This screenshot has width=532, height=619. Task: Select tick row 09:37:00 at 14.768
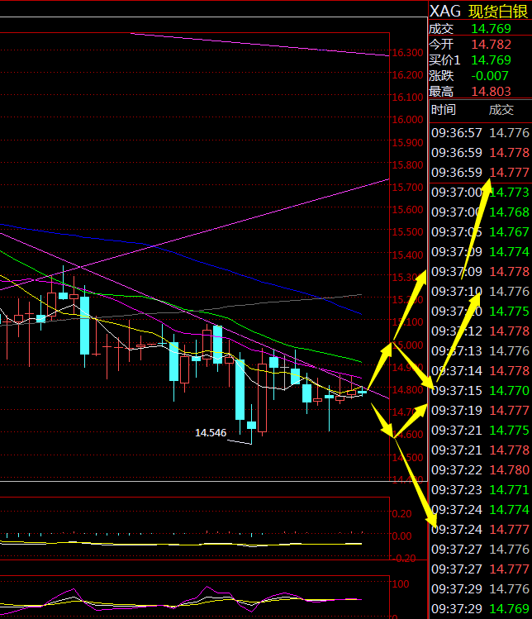click(x=480, y=212)
